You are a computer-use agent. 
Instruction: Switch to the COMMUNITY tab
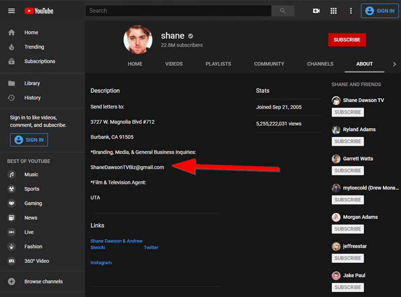pos(269,64)
